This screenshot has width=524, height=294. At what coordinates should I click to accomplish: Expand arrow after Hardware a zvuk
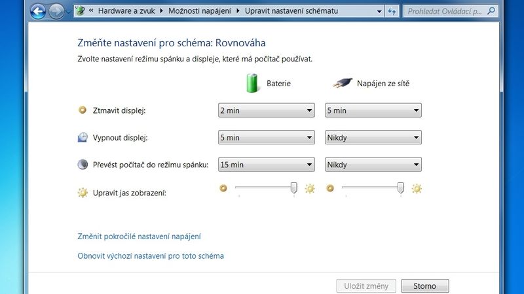click(x=161, y=11)
